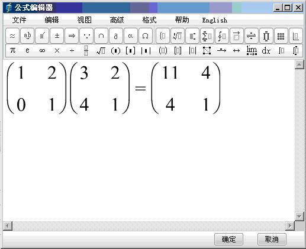Image resolution: width=306 pixels, height=249 pixels.
Task: Click the vertical scrollbar down arrow
Action: pos(299,216)
